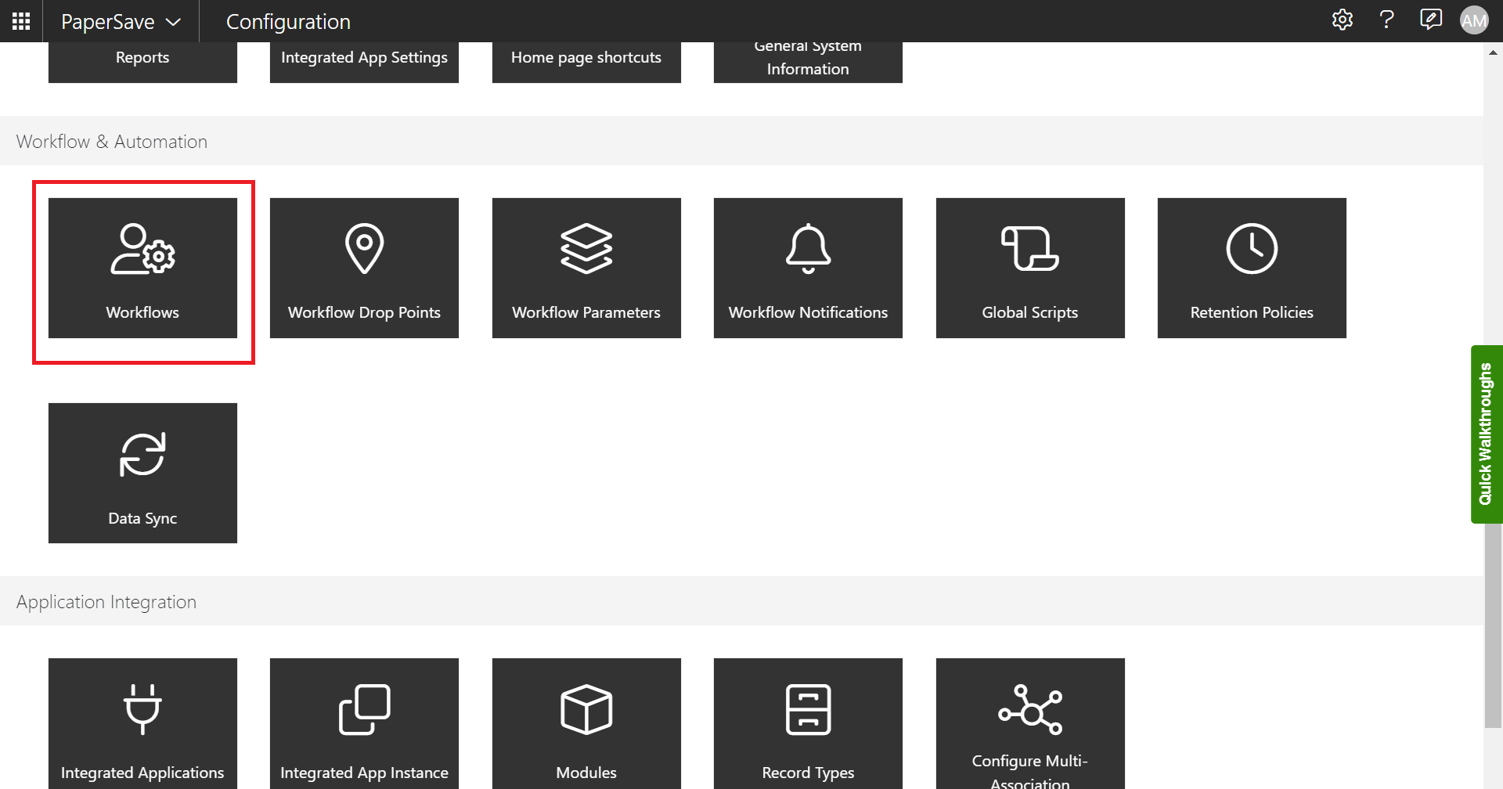Click the Workflow & Automation heading
The image size is (1503, 789).
(112, 142)
